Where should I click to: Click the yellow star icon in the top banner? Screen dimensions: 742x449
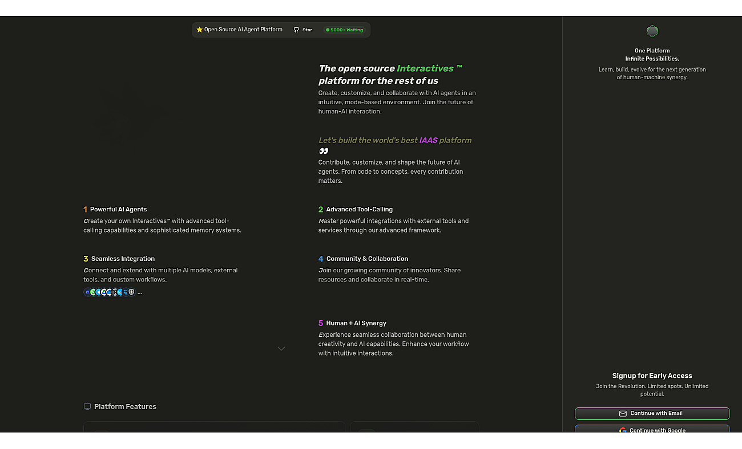click(x=199, y=30)
